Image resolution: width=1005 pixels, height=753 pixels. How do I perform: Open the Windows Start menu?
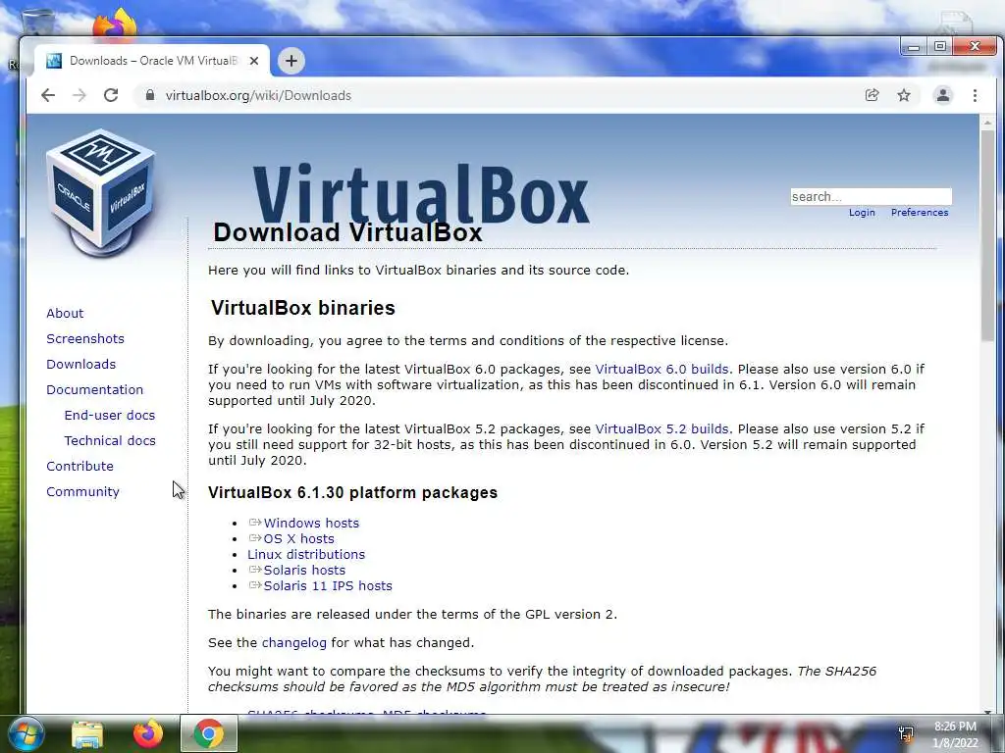[x=26, y=733]
